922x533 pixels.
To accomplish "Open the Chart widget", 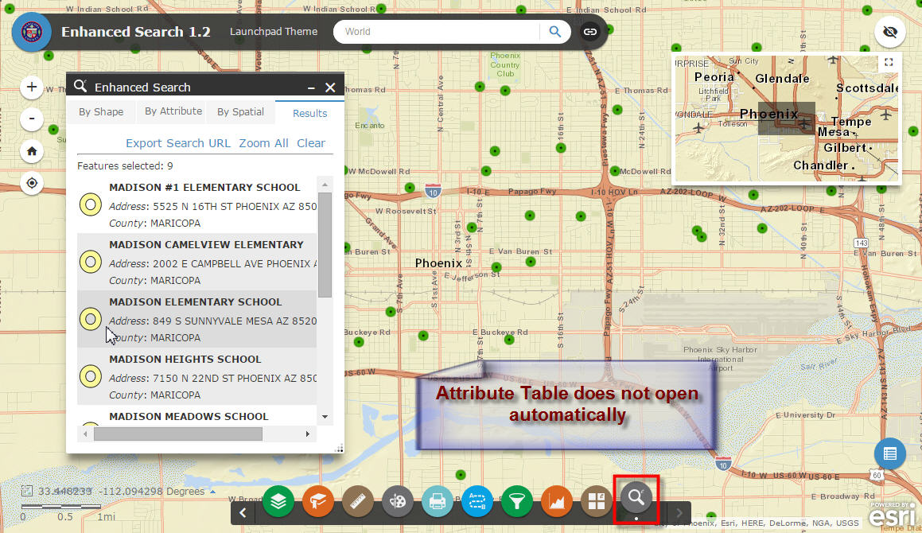I will tap(556, 501).
